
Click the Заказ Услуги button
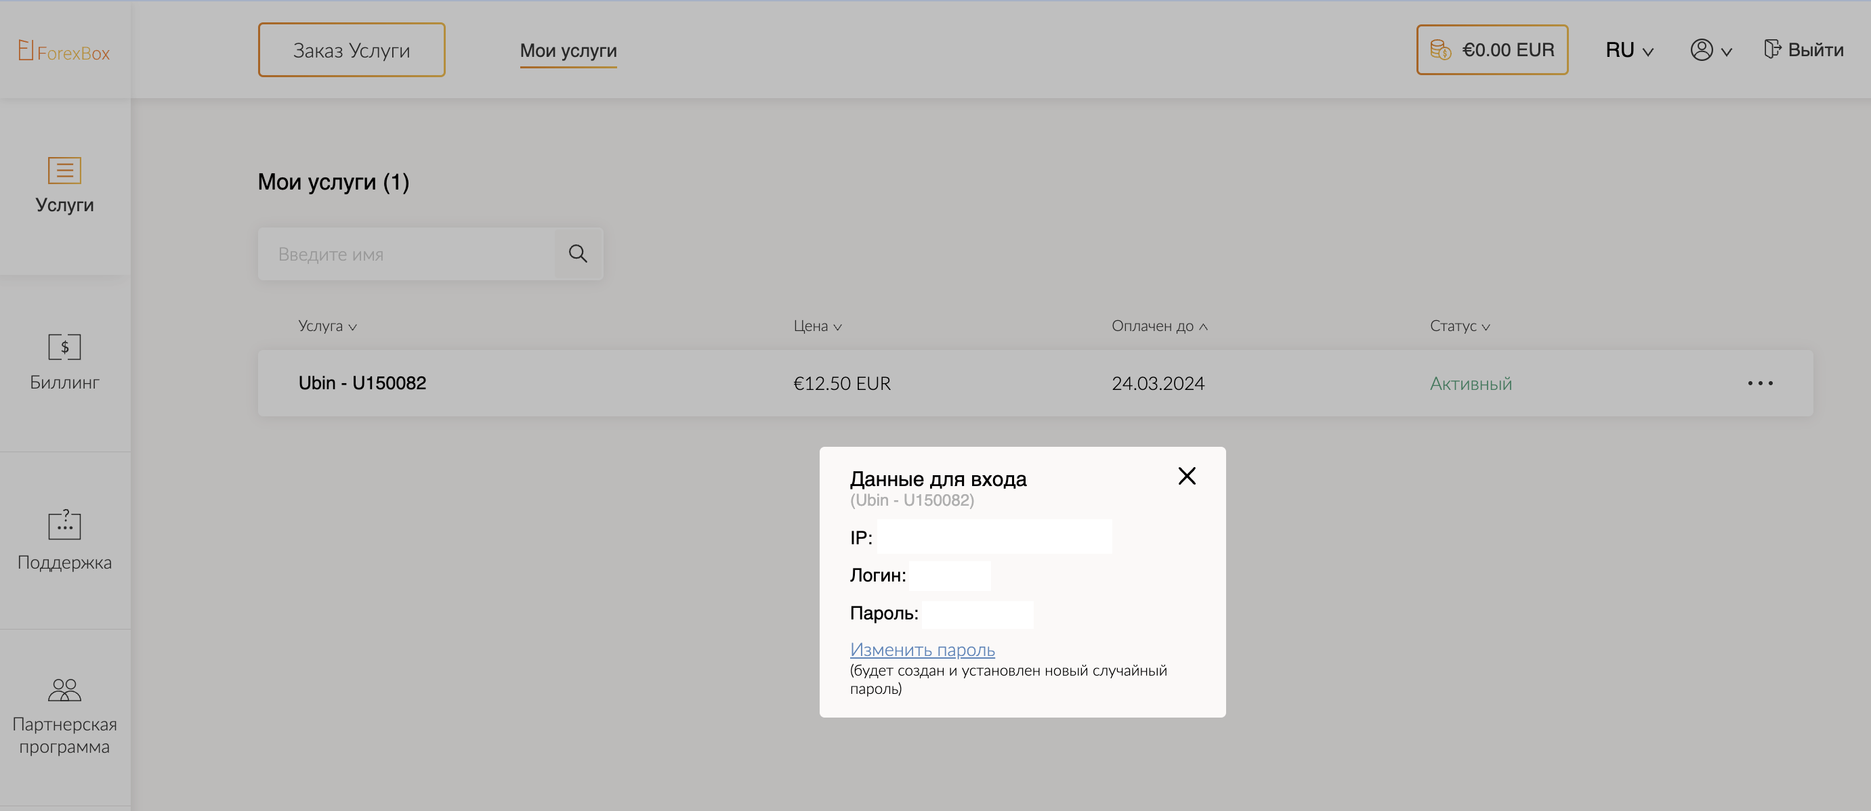point(352,50)
